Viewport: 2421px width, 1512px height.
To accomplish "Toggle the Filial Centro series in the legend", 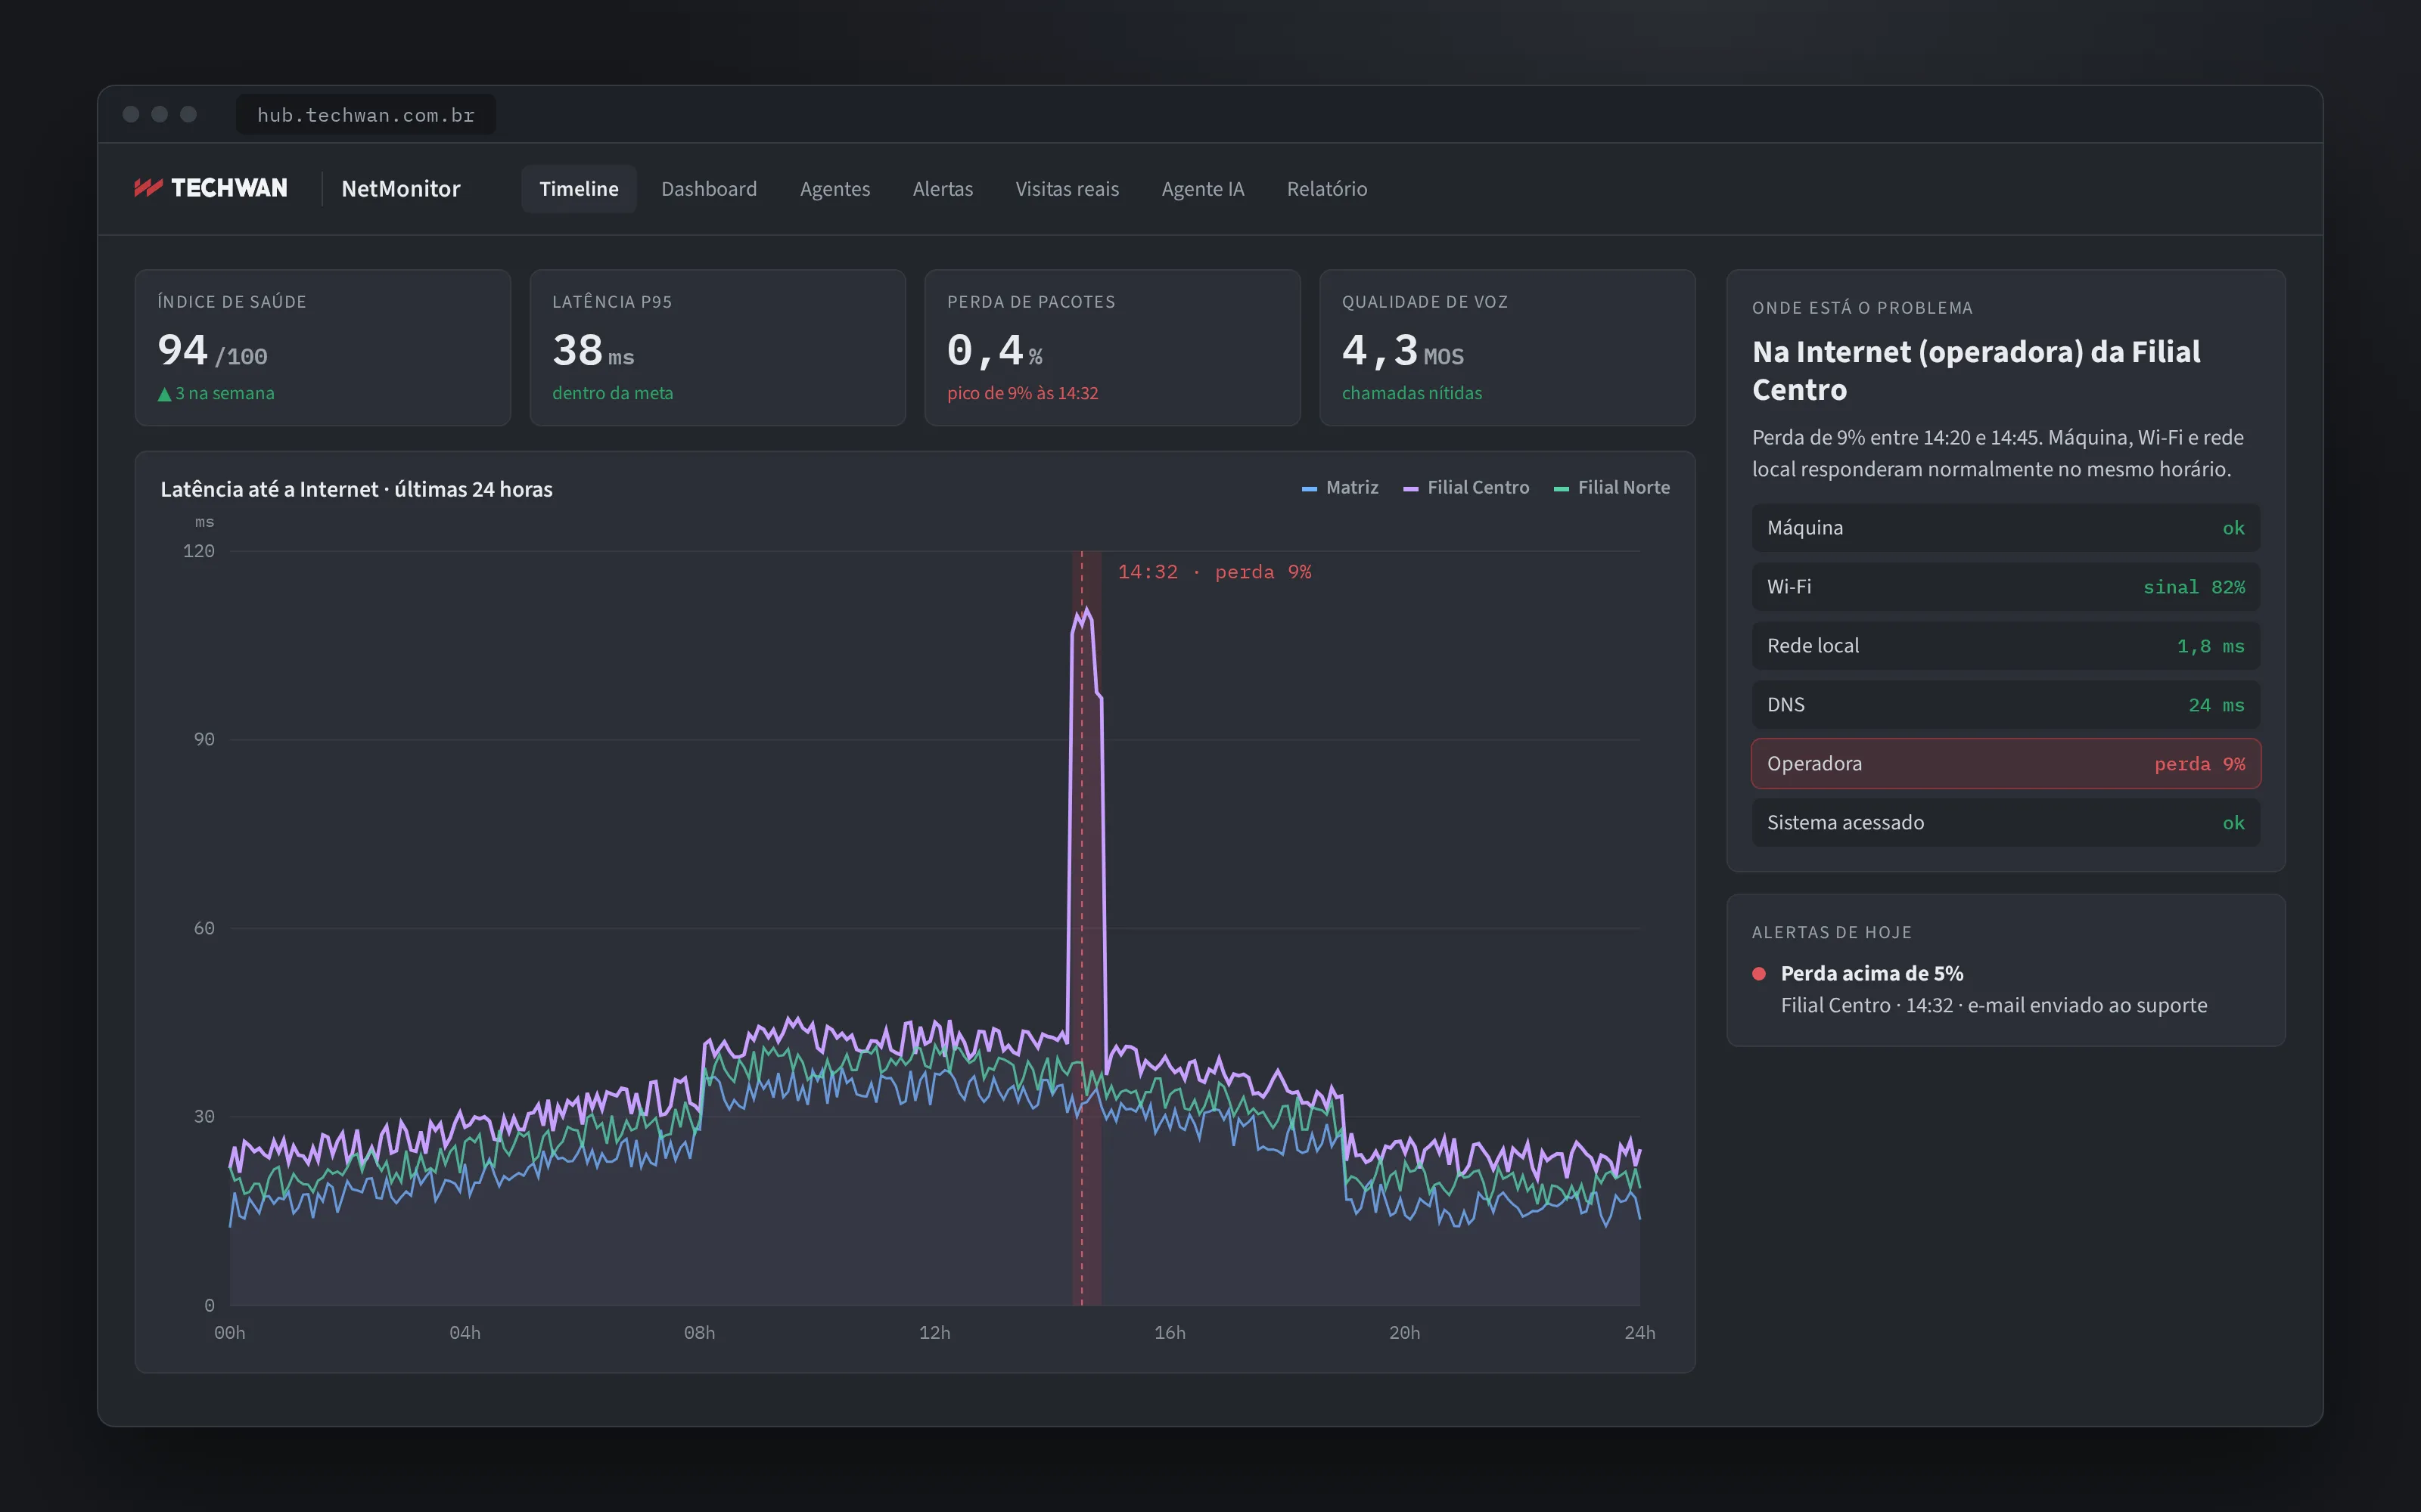I will 1465,487.
